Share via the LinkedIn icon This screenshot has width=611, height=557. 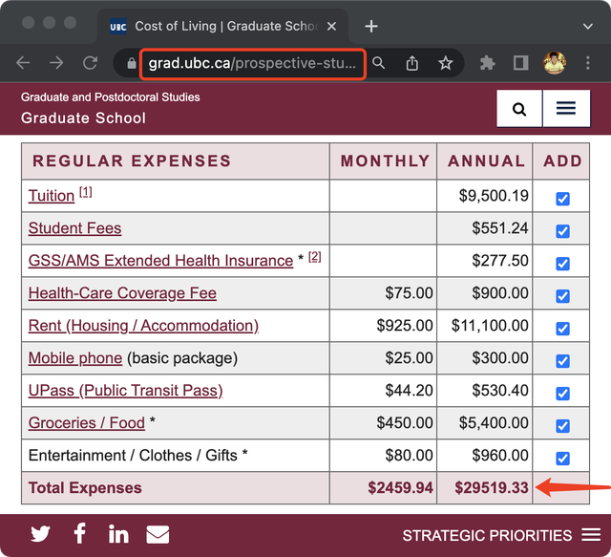point(118,534)
